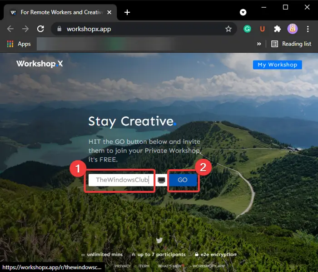Click the Workshop X logo

pyautogui.click(x=40, y=64)
